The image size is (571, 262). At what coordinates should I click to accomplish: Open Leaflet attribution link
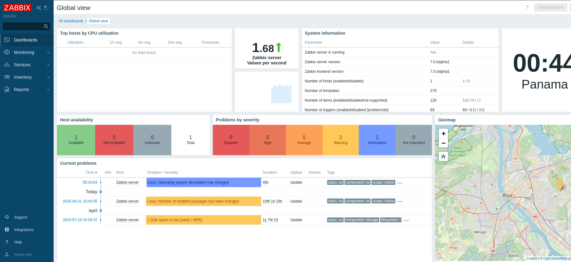tap(532, 258)
